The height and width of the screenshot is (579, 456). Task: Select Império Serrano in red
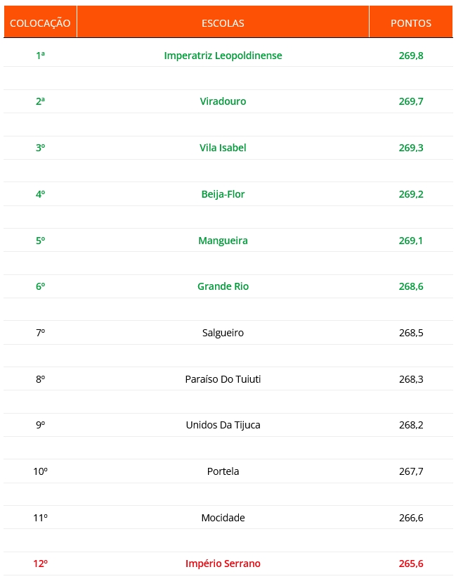click(x=223, y=564)
